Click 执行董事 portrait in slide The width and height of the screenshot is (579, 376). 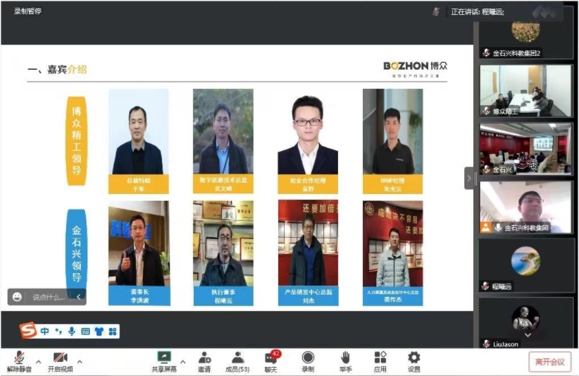223,243
